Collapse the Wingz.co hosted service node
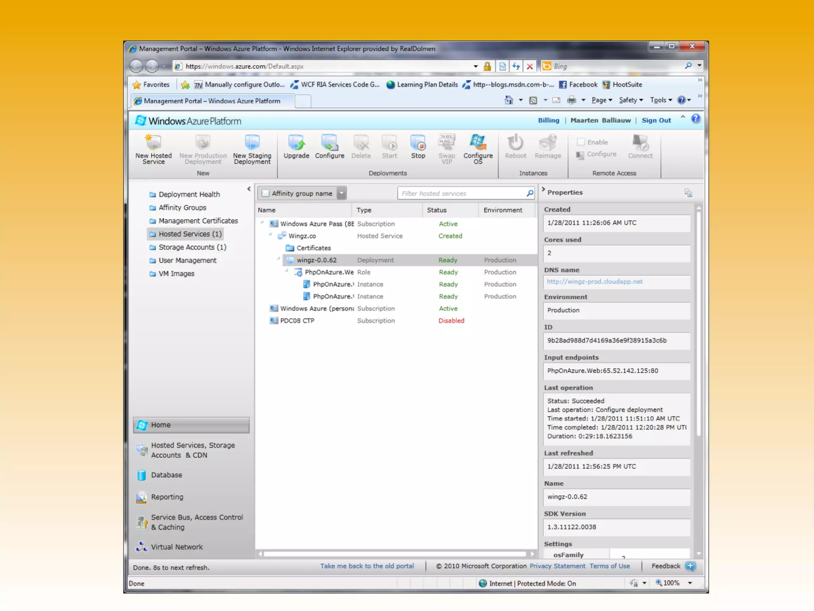 pos(270,235)
